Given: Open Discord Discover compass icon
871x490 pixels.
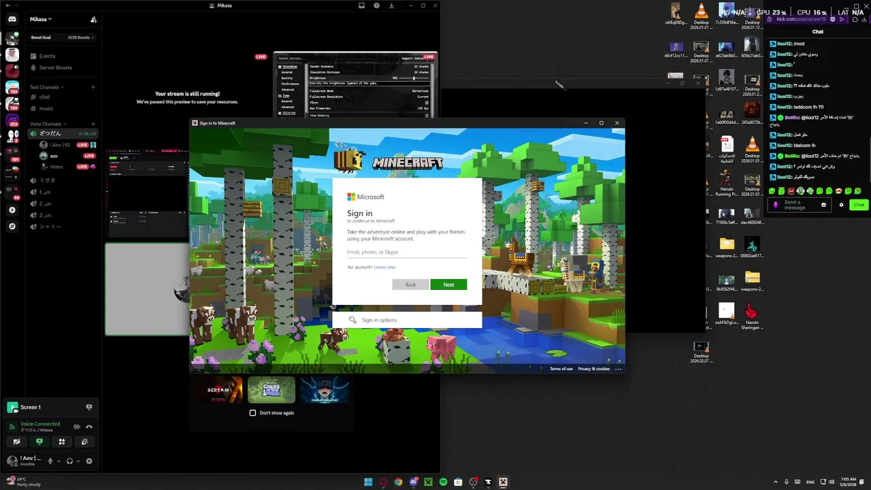Looking at the screenshot, I should click(12, 226).
